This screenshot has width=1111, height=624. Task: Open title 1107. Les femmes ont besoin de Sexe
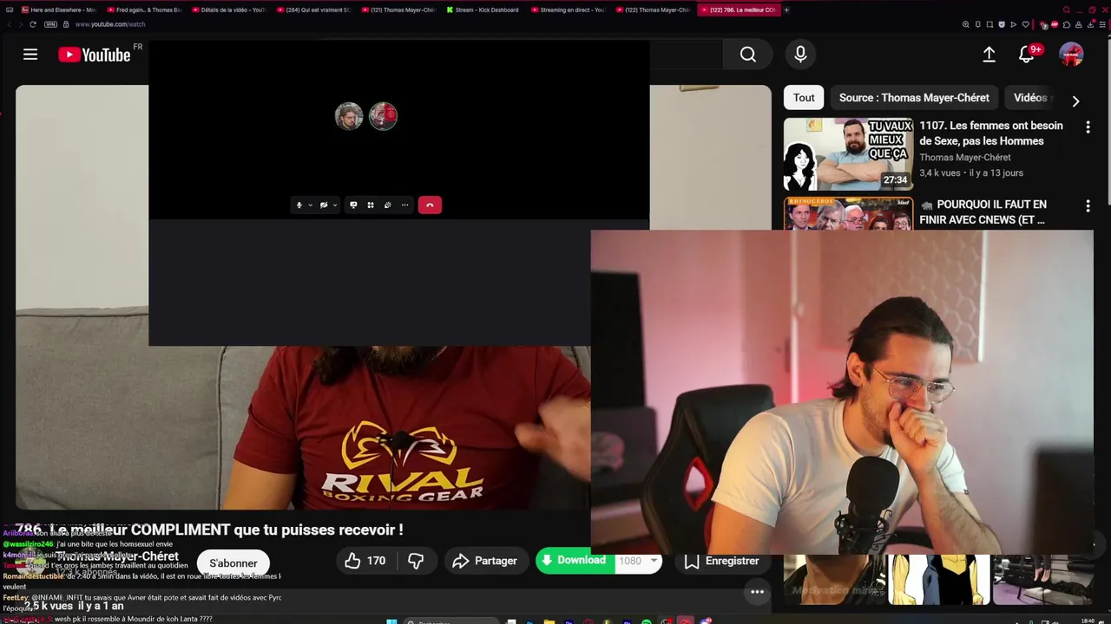tap(991, 133)
